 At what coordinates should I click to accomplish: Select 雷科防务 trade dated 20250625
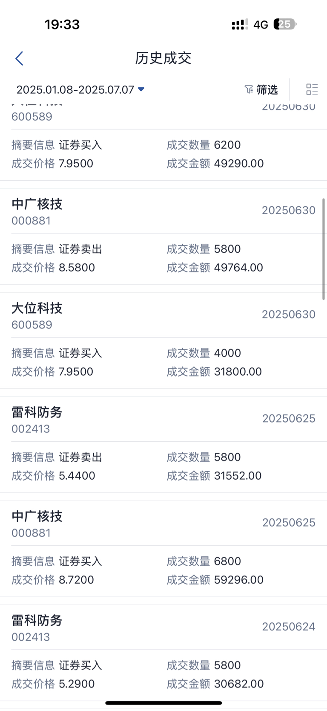click(x=163, y=445)
